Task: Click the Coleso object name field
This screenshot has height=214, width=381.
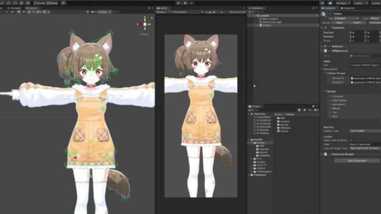Action: pyautogui.click(x=357, y=14)
